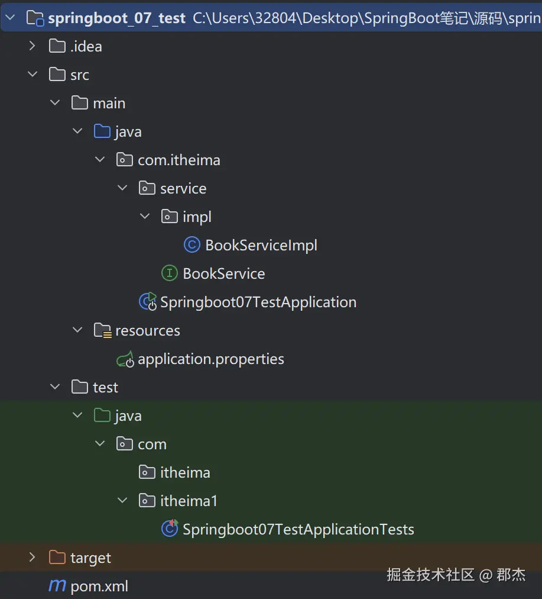Select the Springboot07TestApplicationTests file

298,529
